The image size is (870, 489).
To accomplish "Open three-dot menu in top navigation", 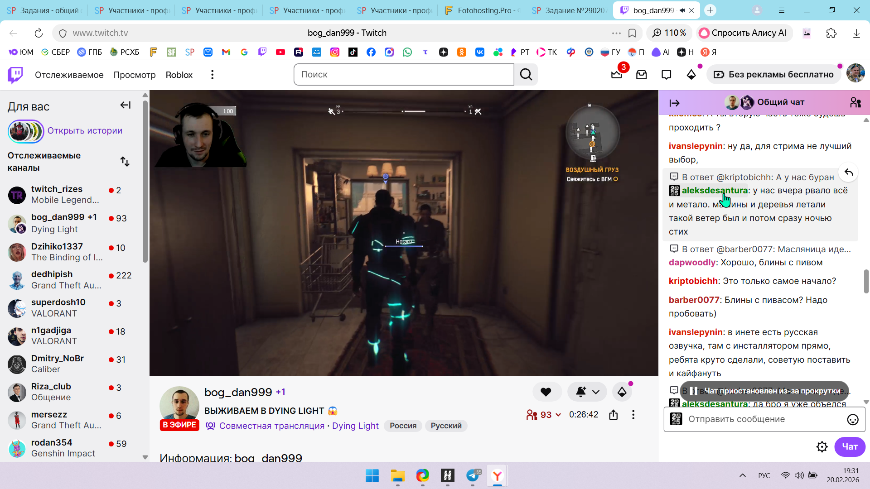I will coord(212,75).
